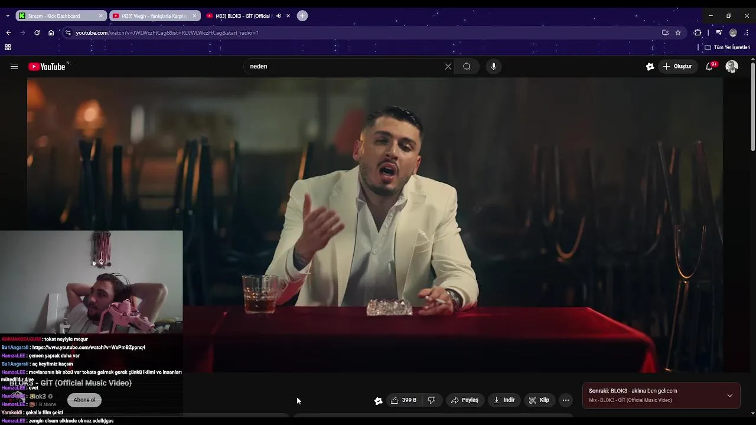The width and height of the screenshot is (756, 425).
Task: Subscribe with Abone ol button
Action: coord(84,400)
